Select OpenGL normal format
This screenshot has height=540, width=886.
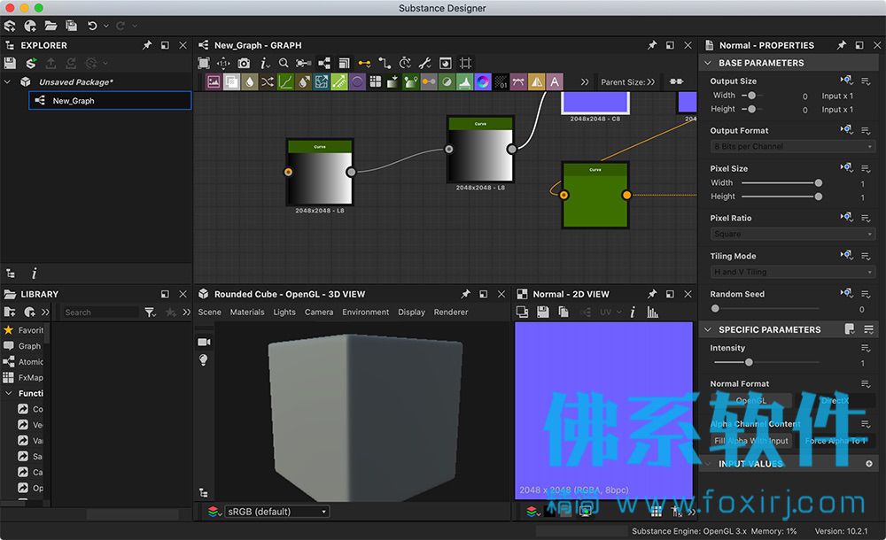[751, 400]
